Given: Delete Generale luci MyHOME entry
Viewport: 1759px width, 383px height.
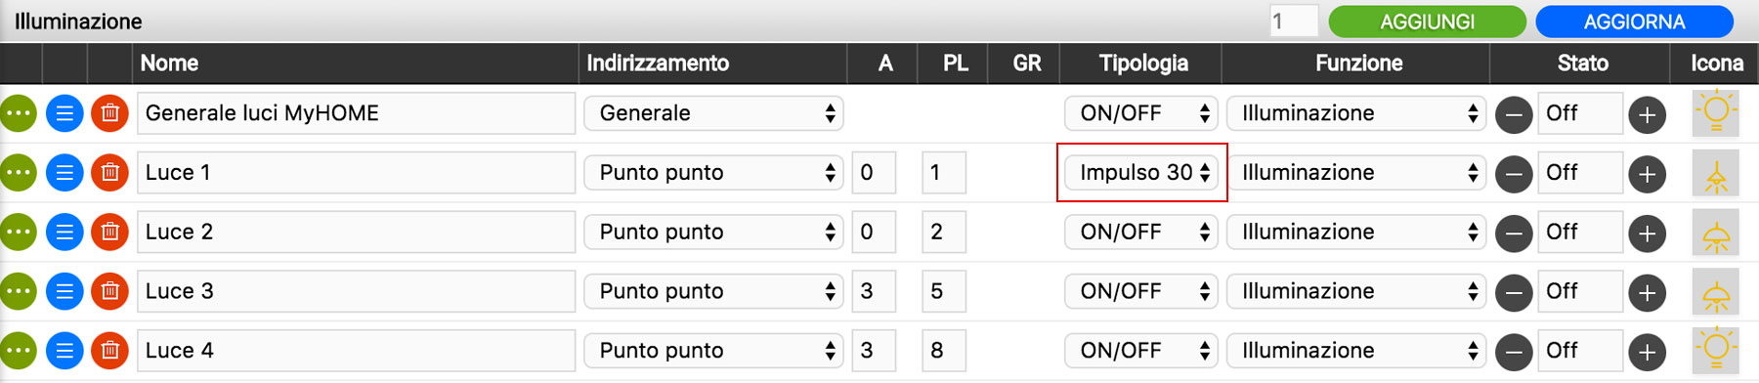Looking at the screenshot, I should click(109, 113).
